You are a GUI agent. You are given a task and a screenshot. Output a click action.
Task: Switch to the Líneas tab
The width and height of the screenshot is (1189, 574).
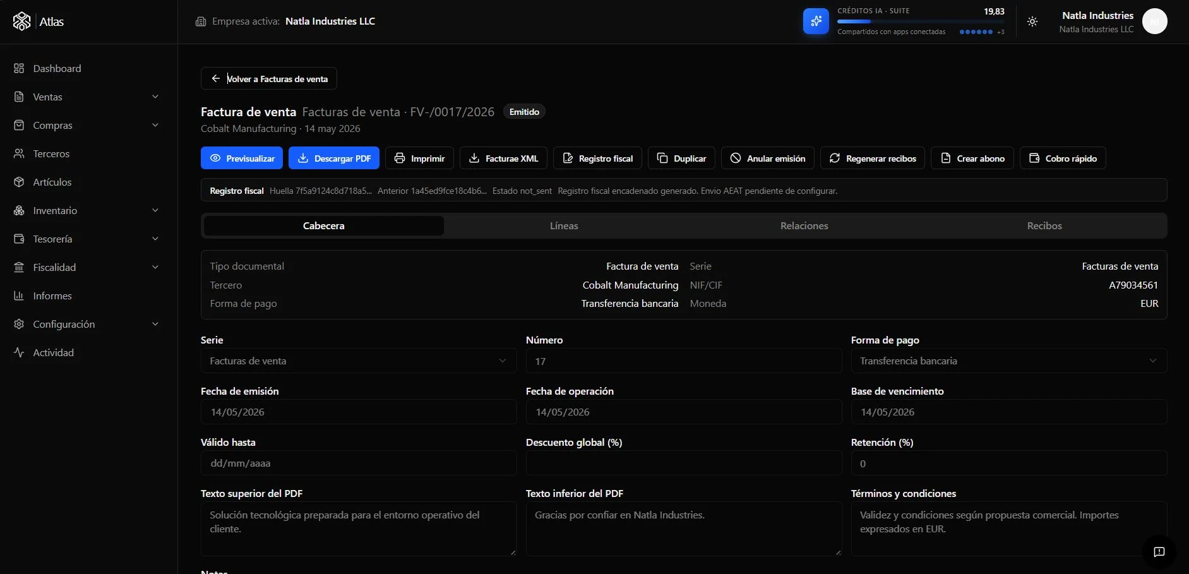click(564, 225)
